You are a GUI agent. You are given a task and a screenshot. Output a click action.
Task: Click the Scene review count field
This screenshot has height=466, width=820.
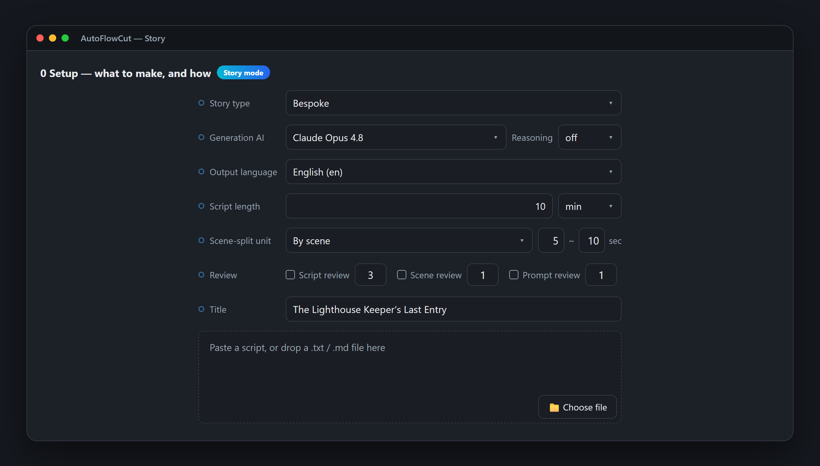click(482, 275)
